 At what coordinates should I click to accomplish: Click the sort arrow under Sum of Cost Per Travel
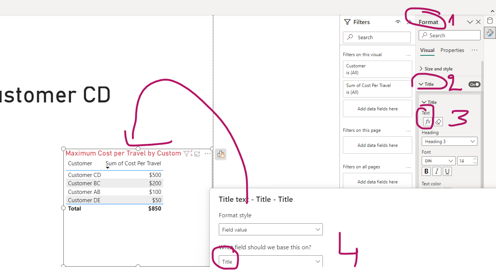point(107,168)
